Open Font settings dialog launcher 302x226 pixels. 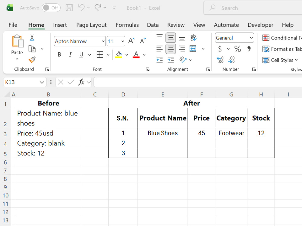coord(148,69)
